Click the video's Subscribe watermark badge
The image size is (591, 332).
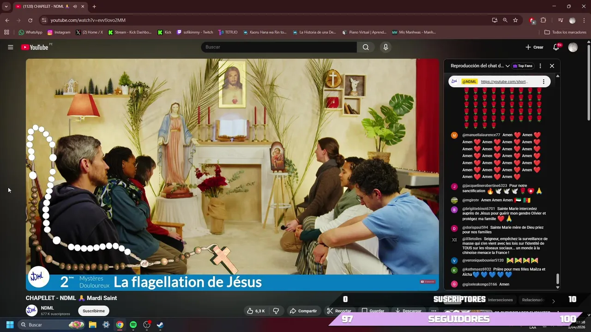428,282
